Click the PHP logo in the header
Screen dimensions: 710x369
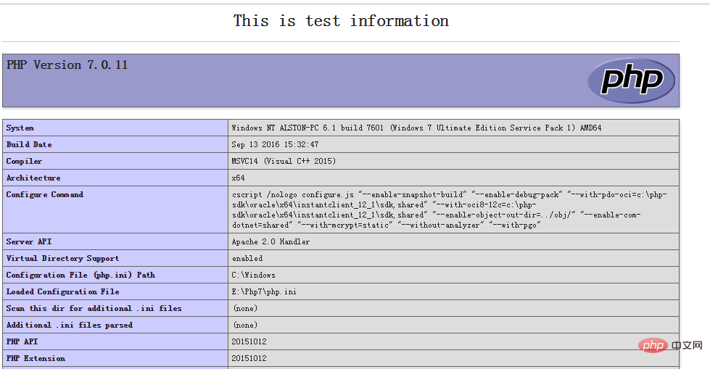point(631,80)
